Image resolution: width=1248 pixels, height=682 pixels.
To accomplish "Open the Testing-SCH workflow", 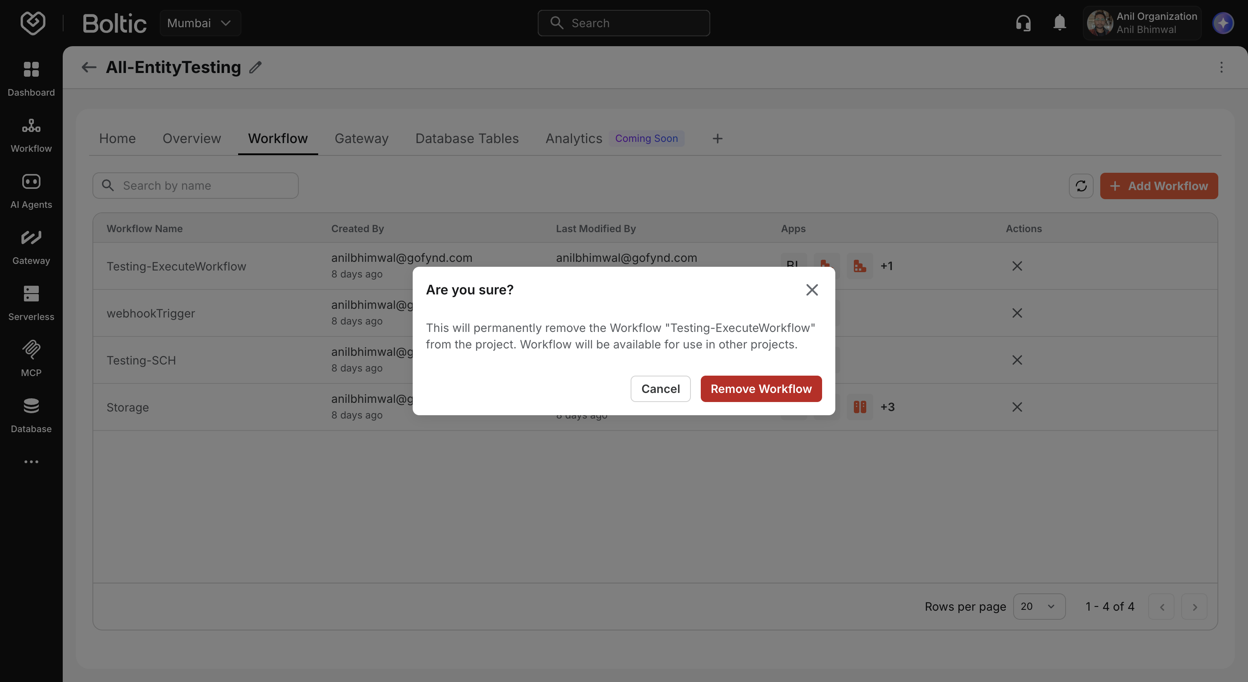I will [141, 360].
